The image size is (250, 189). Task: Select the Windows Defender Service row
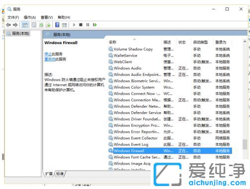[x=170, y=113]
